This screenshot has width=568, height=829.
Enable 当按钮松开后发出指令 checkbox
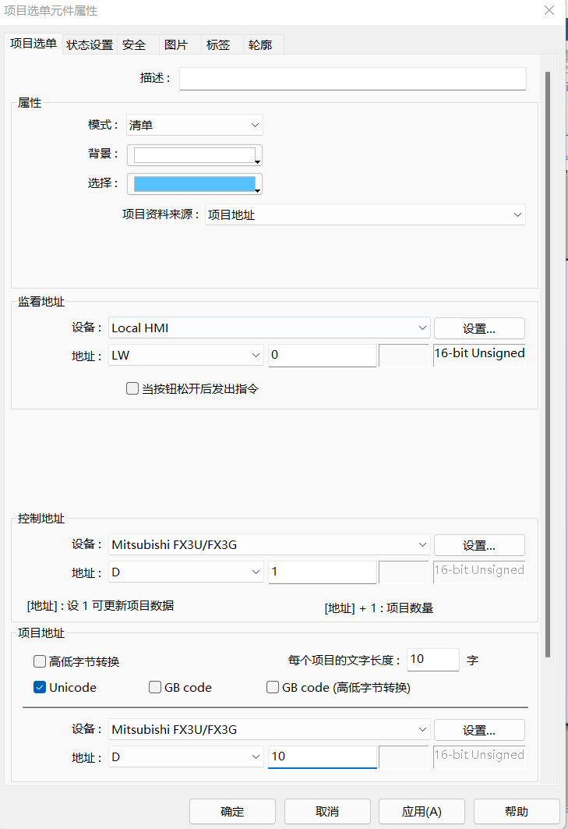click(x=132, y=388)
